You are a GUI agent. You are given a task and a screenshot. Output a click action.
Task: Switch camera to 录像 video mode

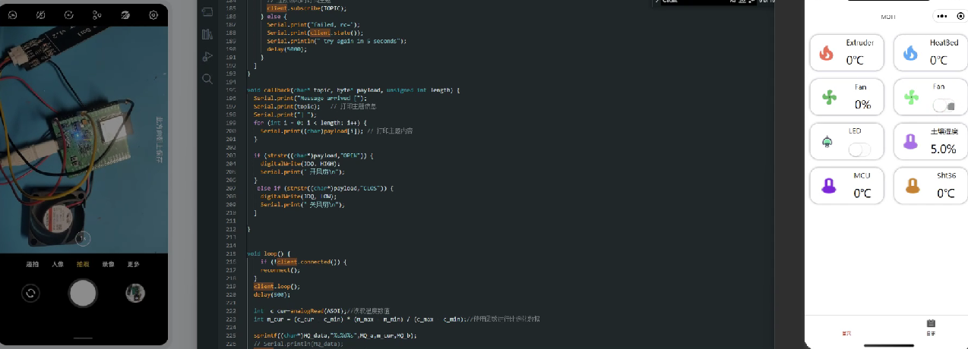point(108,264)
